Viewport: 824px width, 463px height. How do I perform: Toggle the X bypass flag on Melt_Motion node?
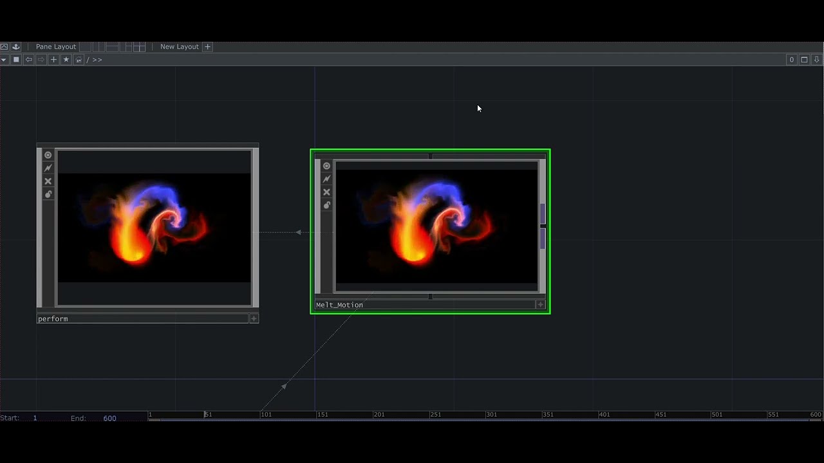pyautogui.click(x=326, y=192)
